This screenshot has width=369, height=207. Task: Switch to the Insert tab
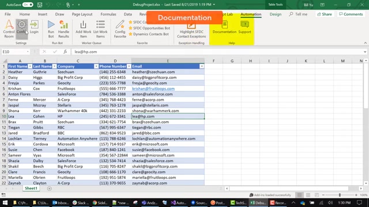tap(42, 14)
